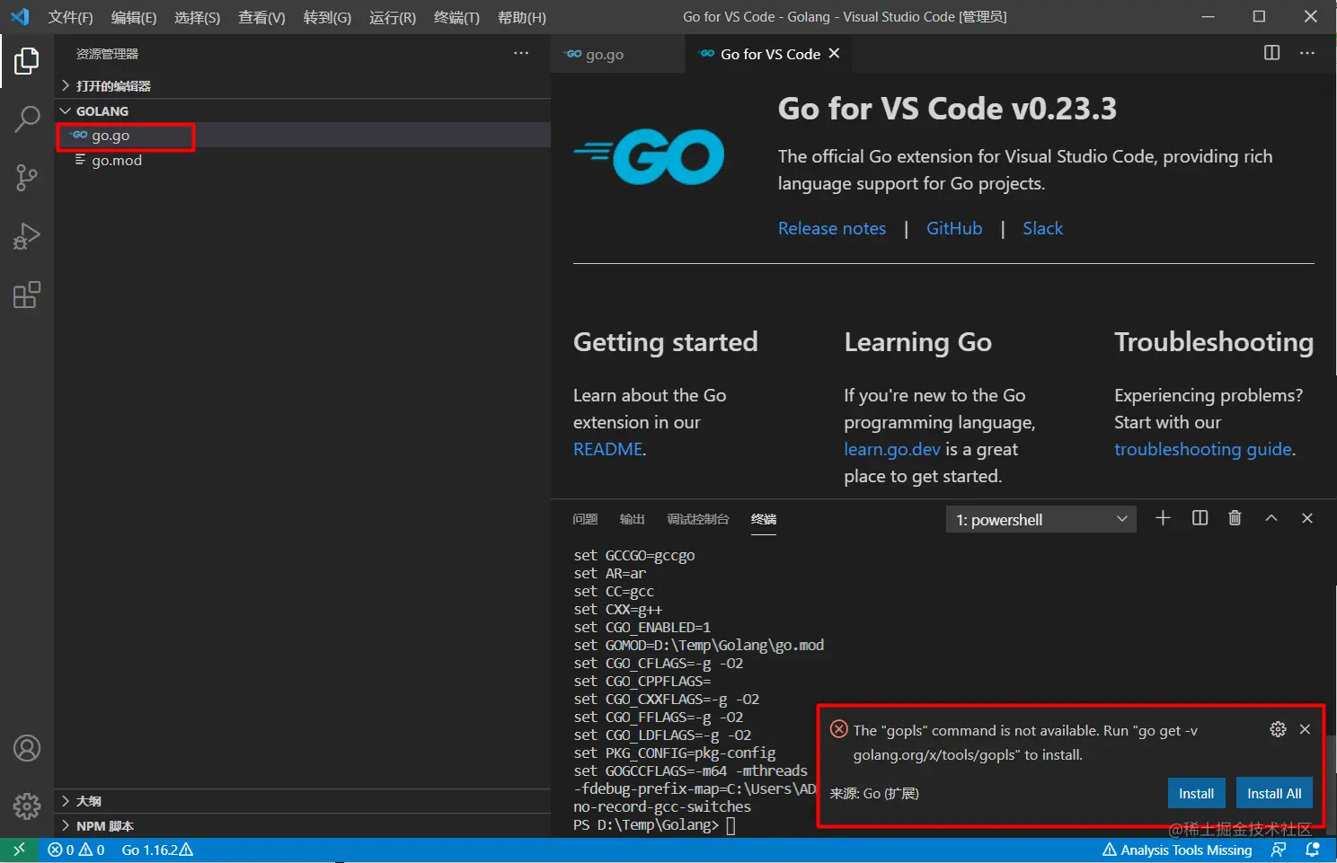Open the Source Control view
Viewport: 1337px width, 863px height.
(x=27, y=178)
